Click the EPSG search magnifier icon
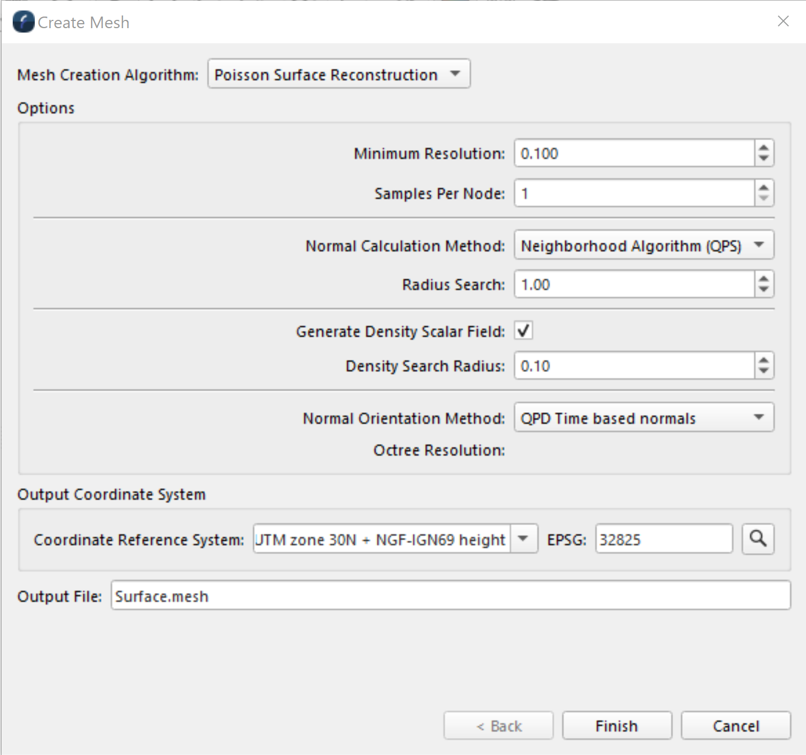806x755 pixels. pyautogui.click(x=758, y=539)
